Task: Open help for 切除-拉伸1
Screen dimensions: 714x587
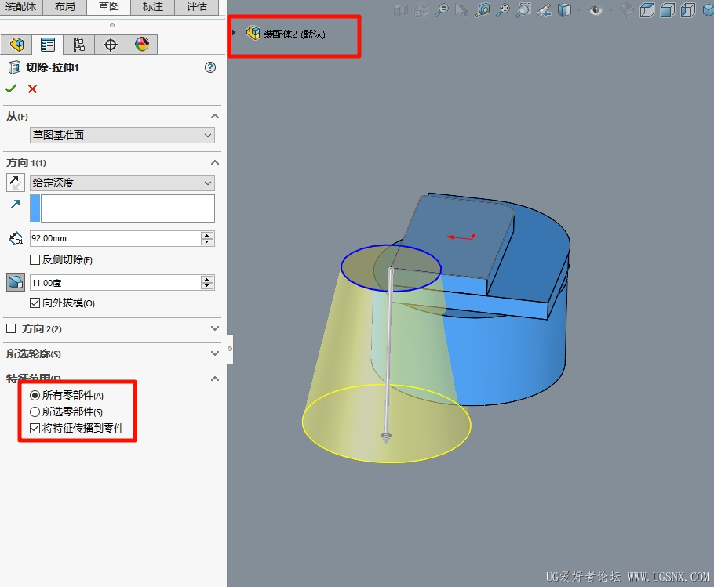Action: point(210,67)
